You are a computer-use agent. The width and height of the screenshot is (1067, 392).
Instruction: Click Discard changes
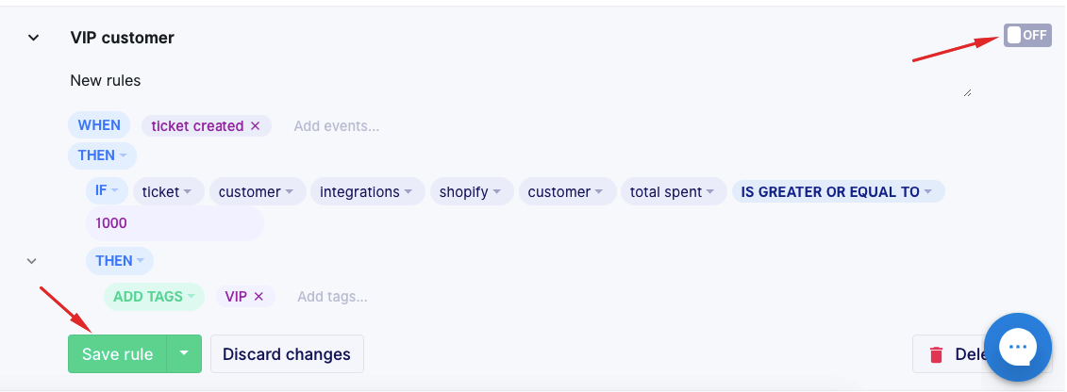(286, 354)
